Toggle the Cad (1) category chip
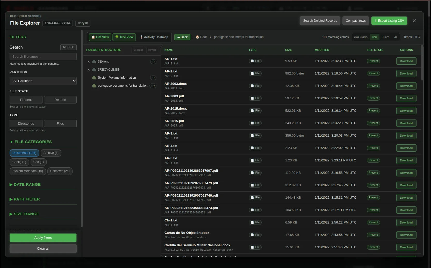The image size is (431, 268). click(39, 162)
